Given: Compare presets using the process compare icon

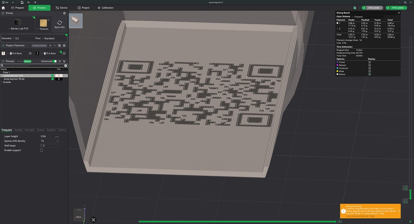Looking at the screenshot, I should (64, 61).
